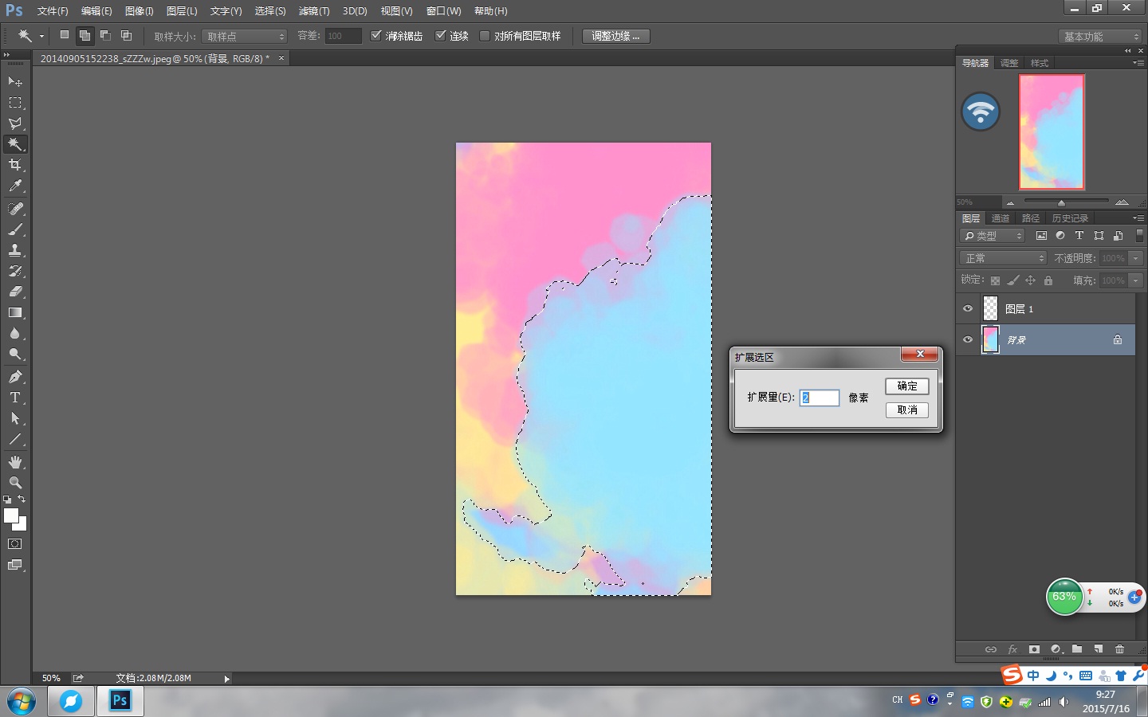
Task: Select the Rectangular Marquee tool
Action: click(15, 103)
